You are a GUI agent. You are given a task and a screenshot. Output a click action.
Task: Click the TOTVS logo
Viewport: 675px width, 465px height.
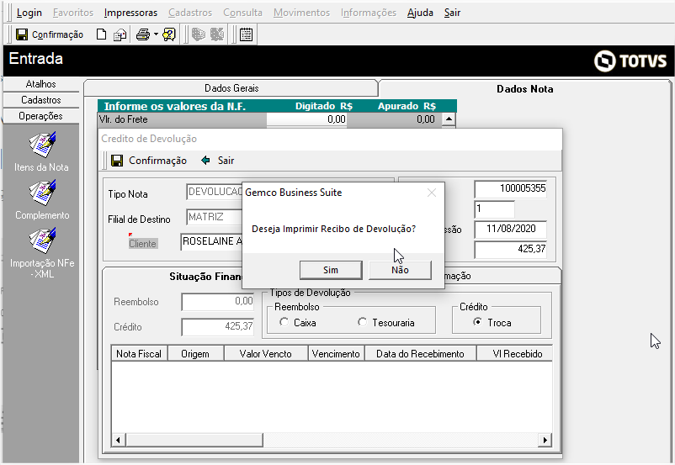[630, 61]
